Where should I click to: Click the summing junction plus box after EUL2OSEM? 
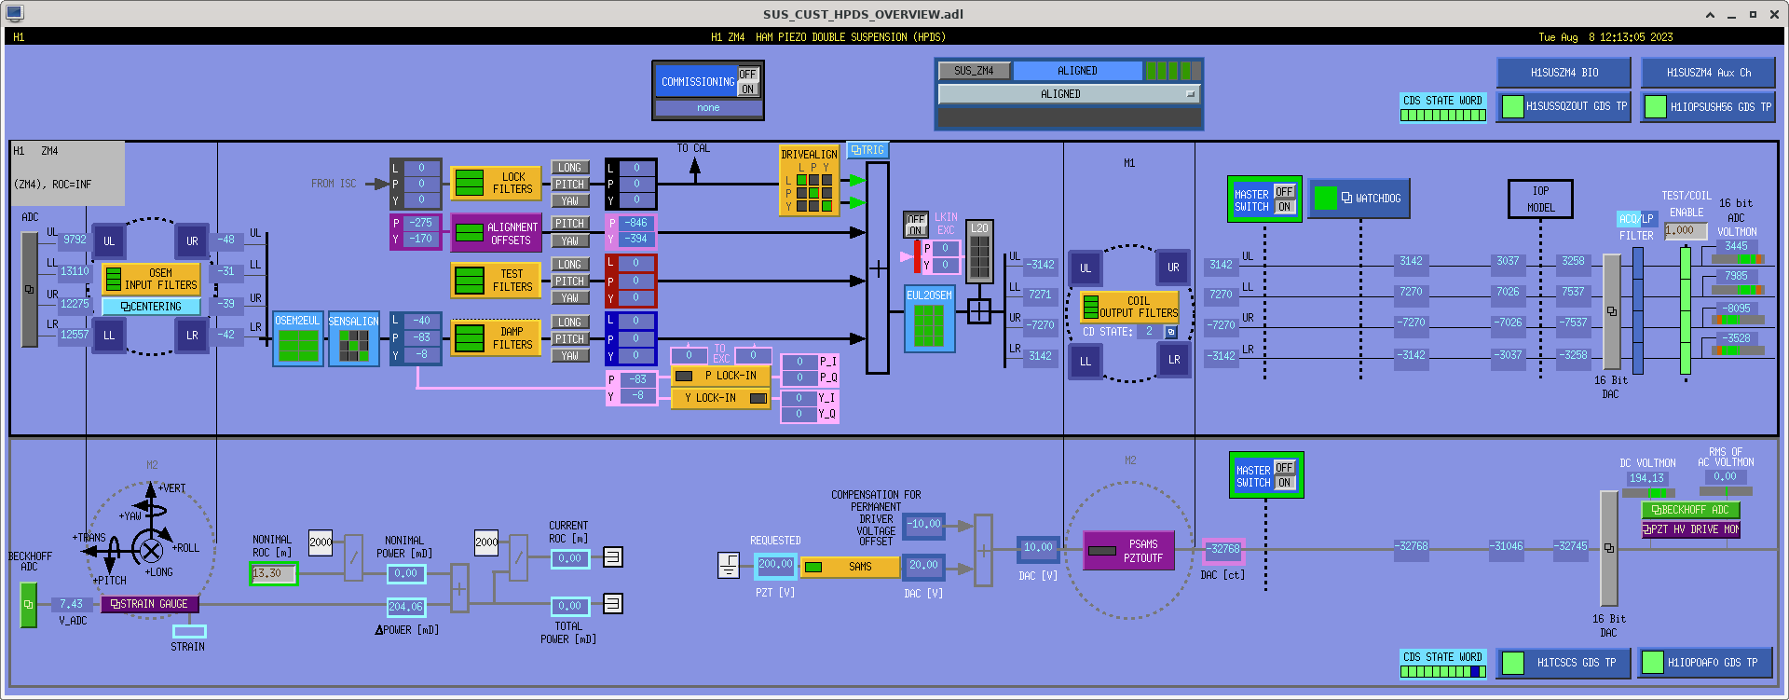click(978, 311)
